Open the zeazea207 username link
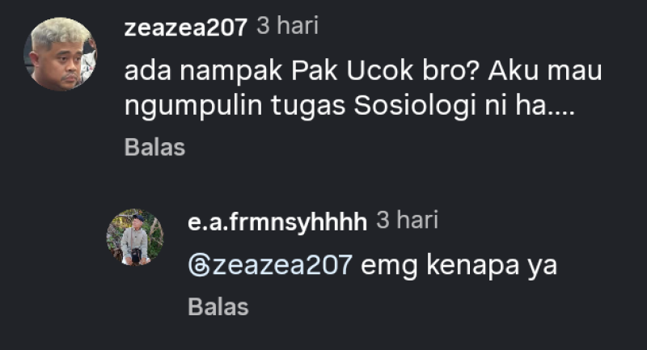Viewport: 647px width, 350px height. [186, 27]
